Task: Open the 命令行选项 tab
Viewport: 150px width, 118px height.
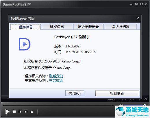Action: coord(121,27)
